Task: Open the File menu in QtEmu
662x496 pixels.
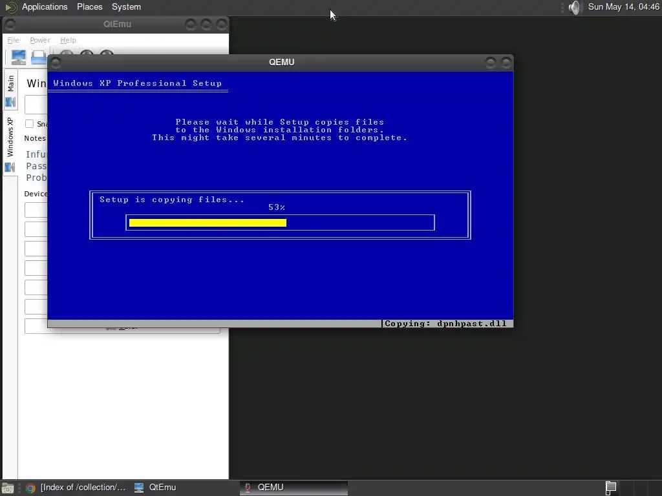Action: coord(13,40)
